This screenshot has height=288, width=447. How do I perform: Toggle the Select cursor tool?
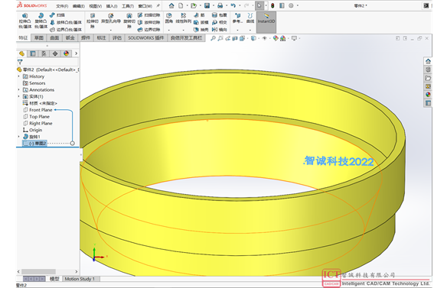click(259, 5)
